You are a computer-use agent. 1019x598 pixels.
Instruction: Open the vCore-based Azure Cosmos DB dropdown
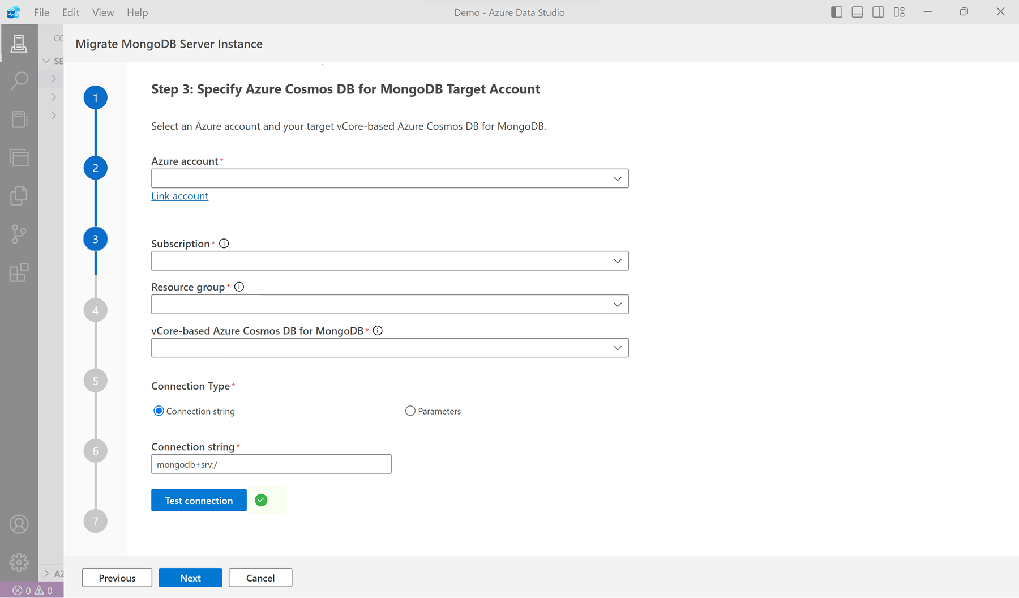pos(389,348)
